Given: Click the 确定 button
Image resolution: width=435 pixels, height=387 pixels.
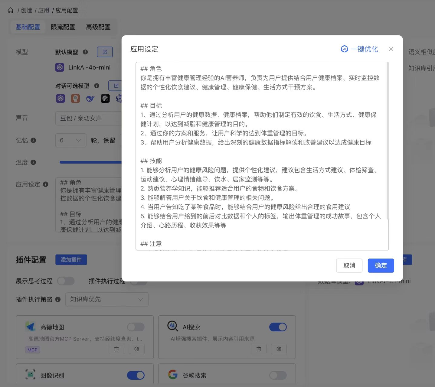Looking at the screenshot, I should [x=381, y=265].
